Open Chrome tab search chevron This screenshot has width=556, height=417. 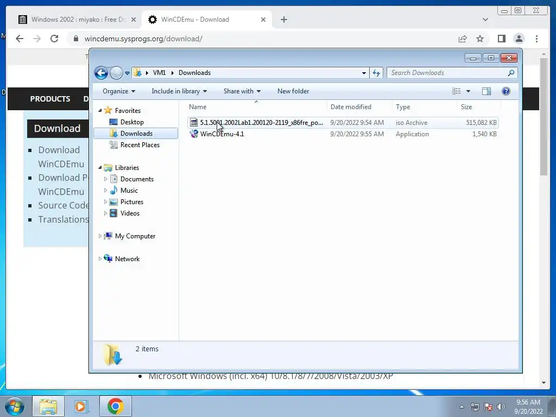click(485, 20)
